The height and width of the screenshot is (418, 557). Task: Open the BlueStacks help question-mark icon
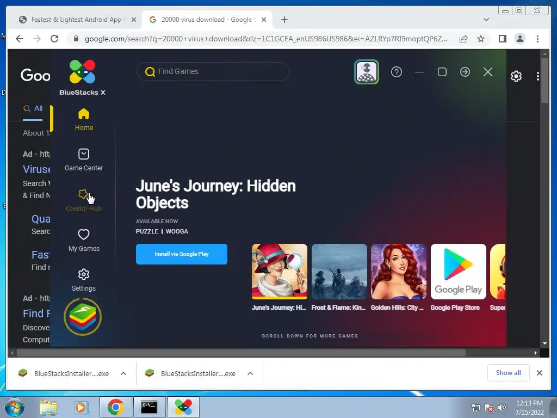coord(397,72)
